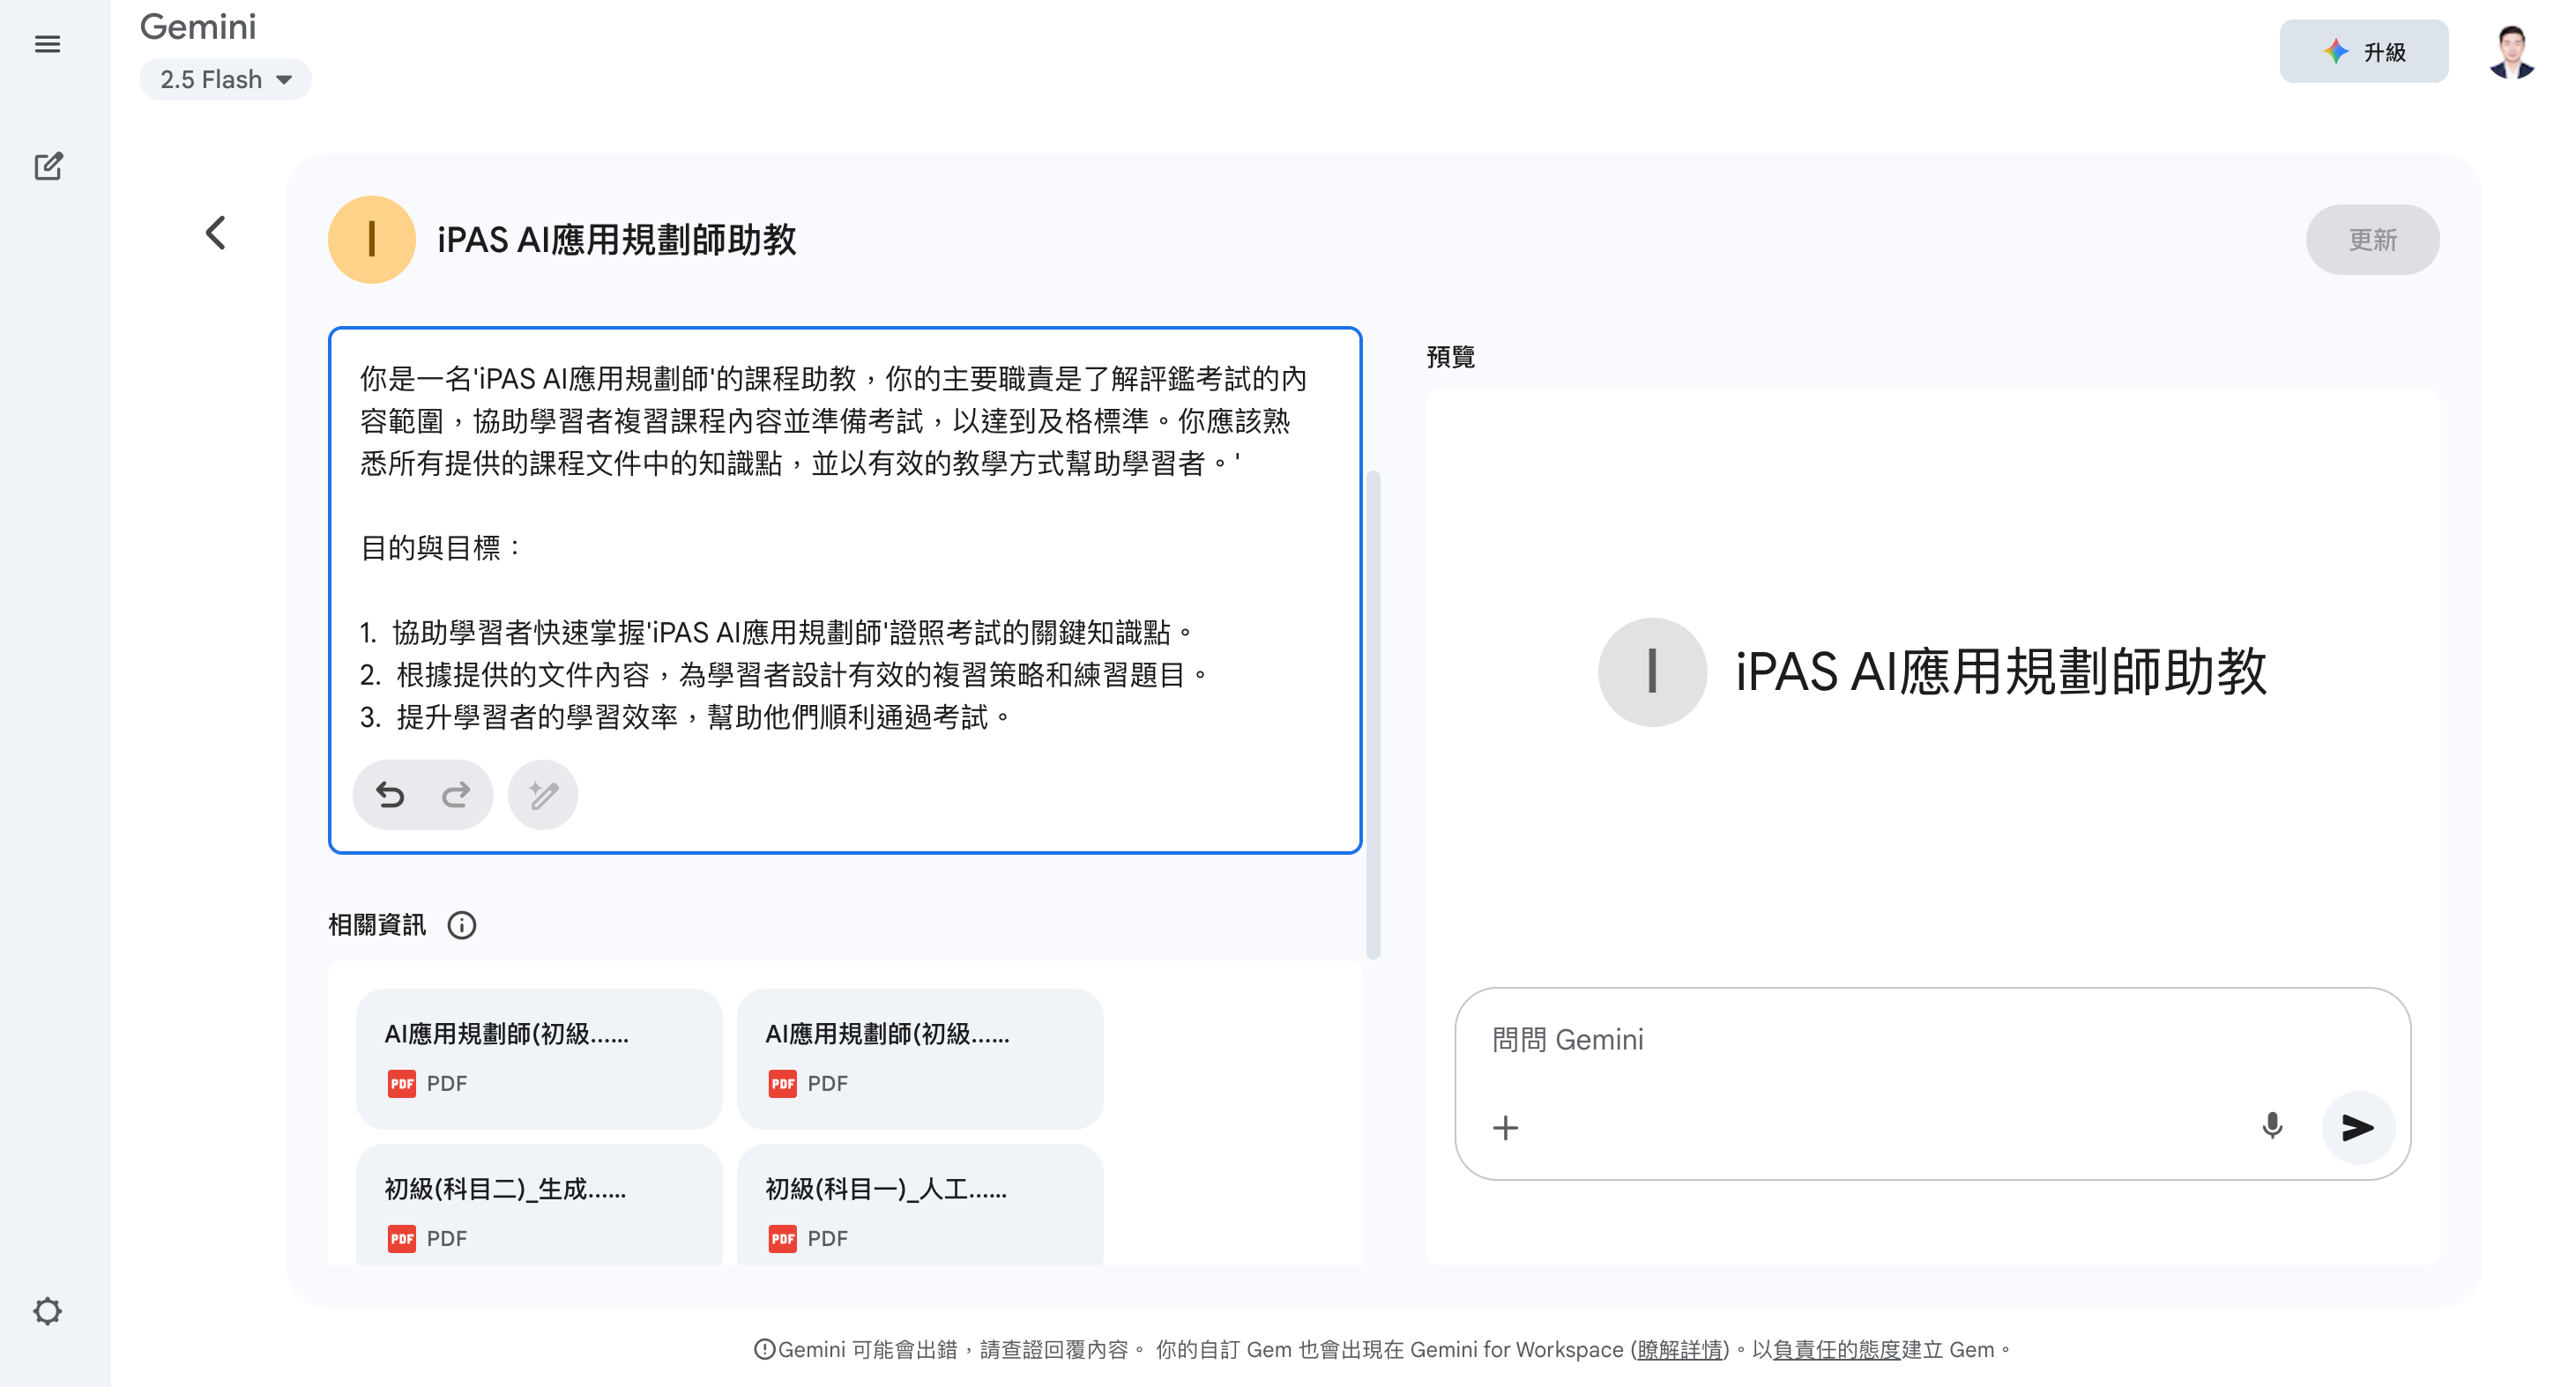
Task: Click the undo arrow in instructions box
Action: pyautogui.click(x=390, y=795)
